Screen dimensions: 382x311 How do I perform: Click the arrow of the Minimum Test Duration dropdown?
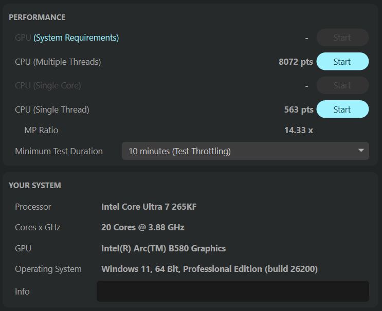coord(361,151)
